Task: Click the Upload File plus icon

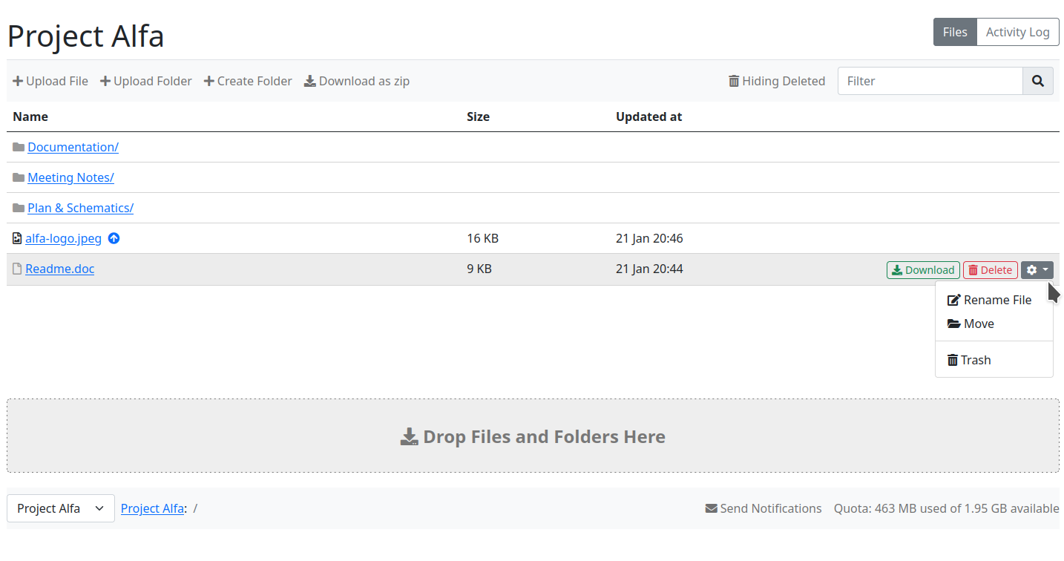Action: tap(18, 81)
